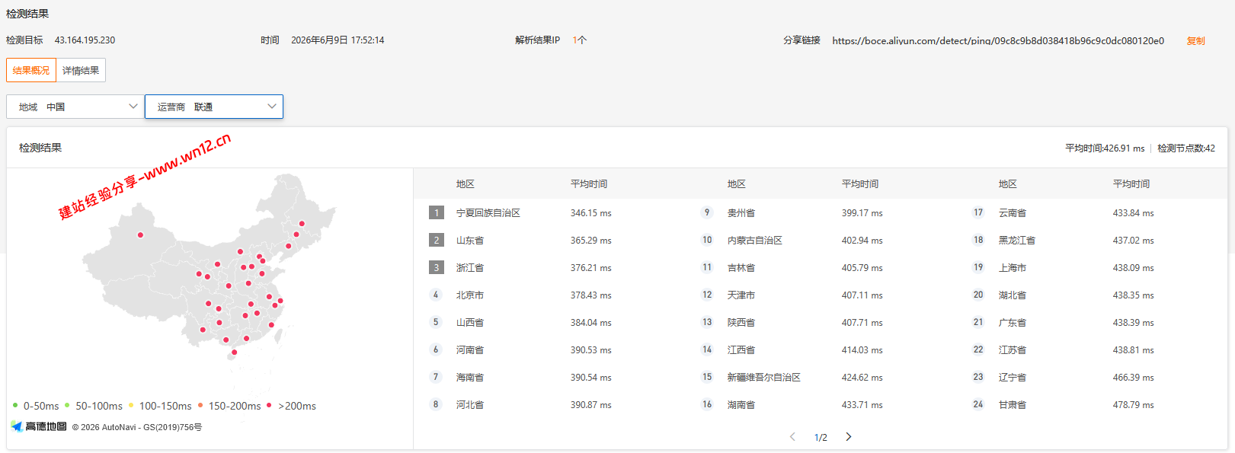Select the 407.71 ms value for 陕西省
The width and height of the screenshot is (1235, 453).
coord(862,323)
